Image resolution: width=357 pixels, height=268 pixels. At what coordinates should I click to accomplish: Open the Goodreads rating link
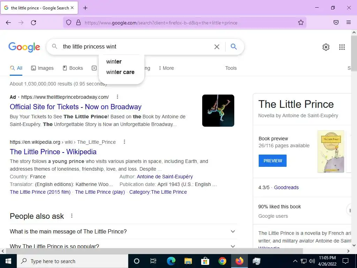pyautogui.click(x=286, y=187)
